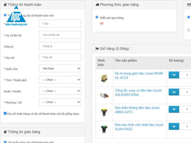Click the blue arrow button for relay RH4B-UL-AC24
191x143 pixels.
[174, 75]
